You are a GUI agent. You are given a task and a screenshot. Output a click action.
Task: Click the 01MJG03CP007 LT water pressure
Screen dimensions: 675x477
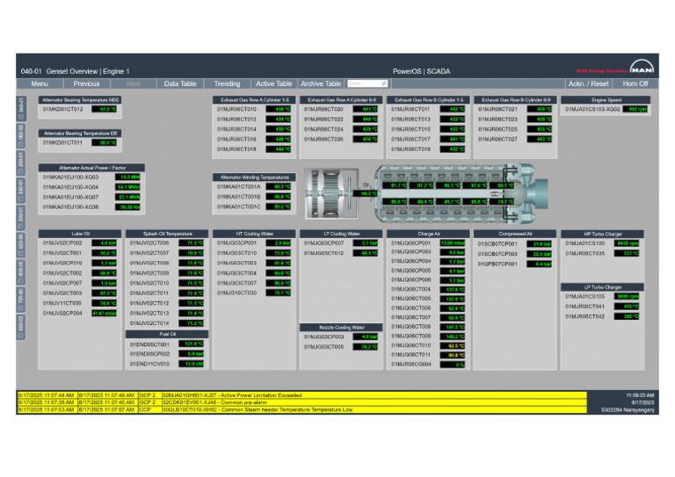point(366,243)
